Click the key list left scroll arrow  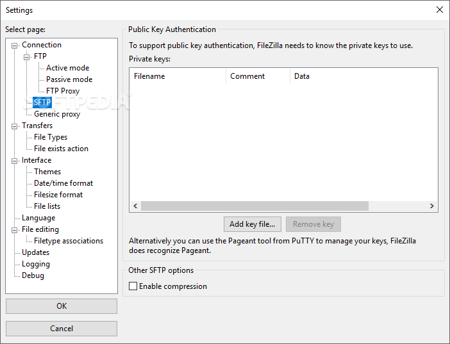[135, 206]
